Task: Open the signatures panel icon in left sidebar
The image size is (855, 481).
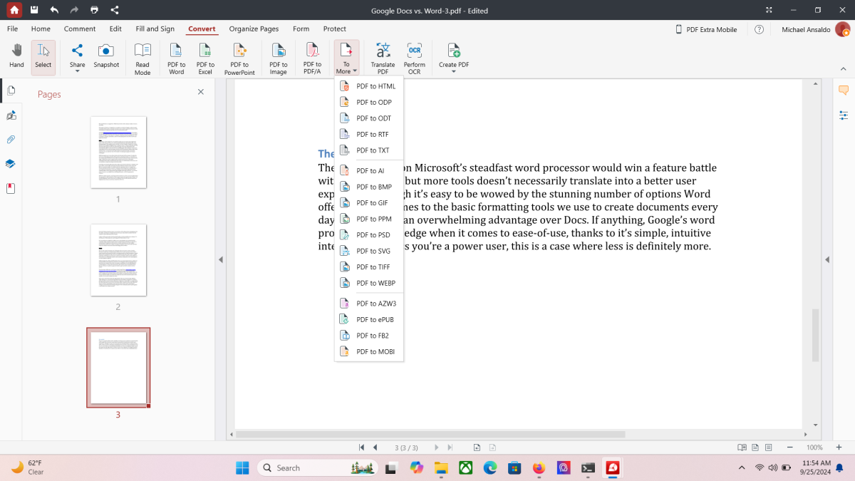Action: coord(11,115)
